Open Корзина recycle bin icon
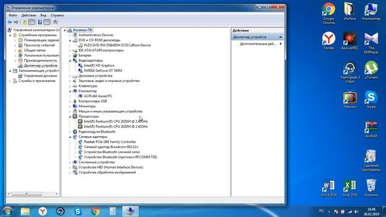This screenshot has height=217, width=386. click(371, 188)
